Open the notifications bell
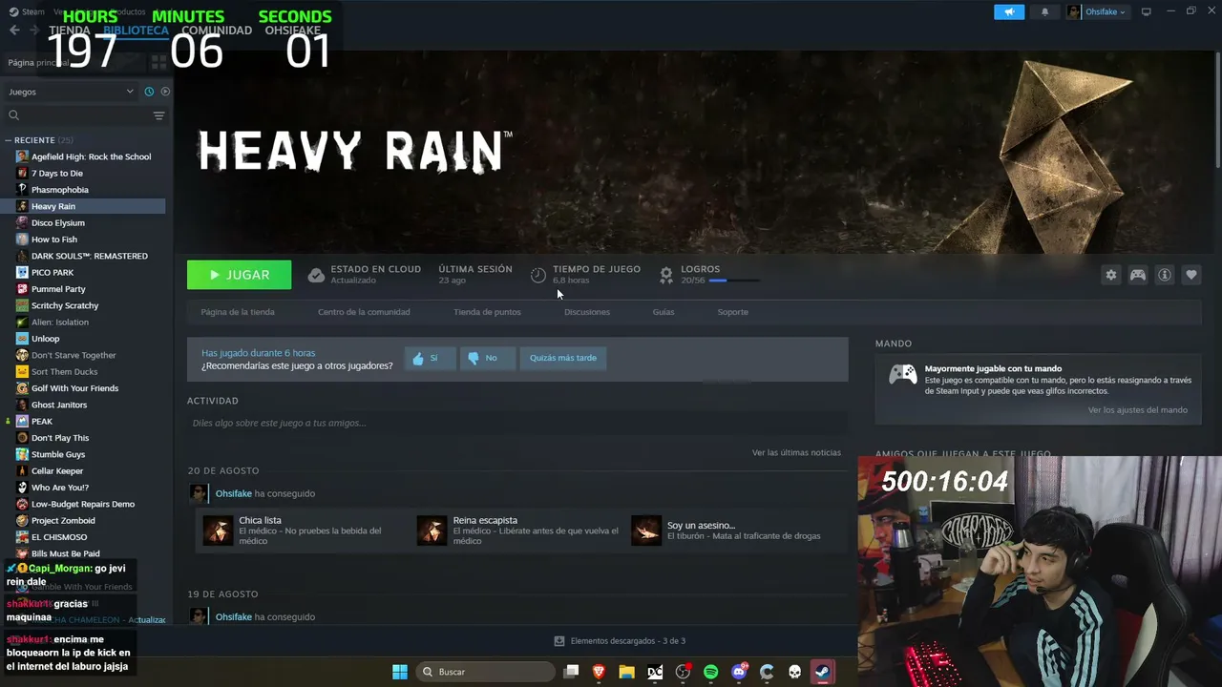The height and width of the screenshot is (687, 1222). (x=1044, y=11)
